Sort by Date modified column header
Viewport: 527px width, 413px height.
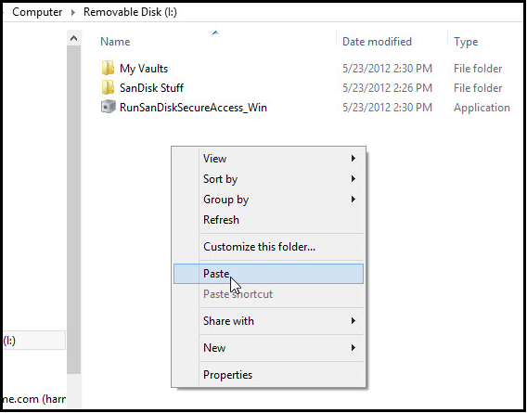[377, 42]
